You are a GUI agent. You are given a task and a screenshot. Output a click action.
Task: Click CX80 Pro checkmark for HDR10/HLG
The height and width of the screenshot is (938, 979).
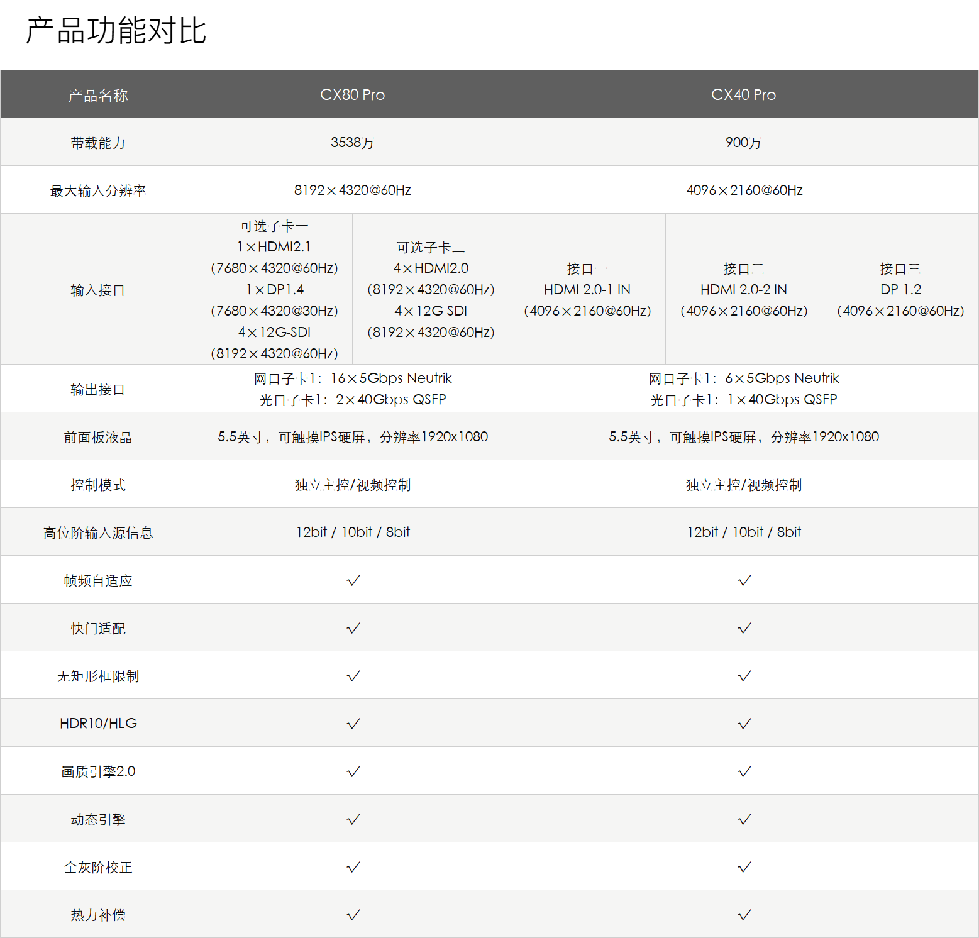click(353, 724)
